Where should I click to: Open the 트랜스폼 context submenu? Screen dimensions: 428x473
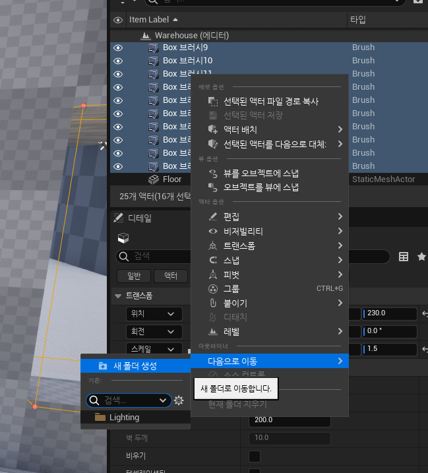(270, 245)
